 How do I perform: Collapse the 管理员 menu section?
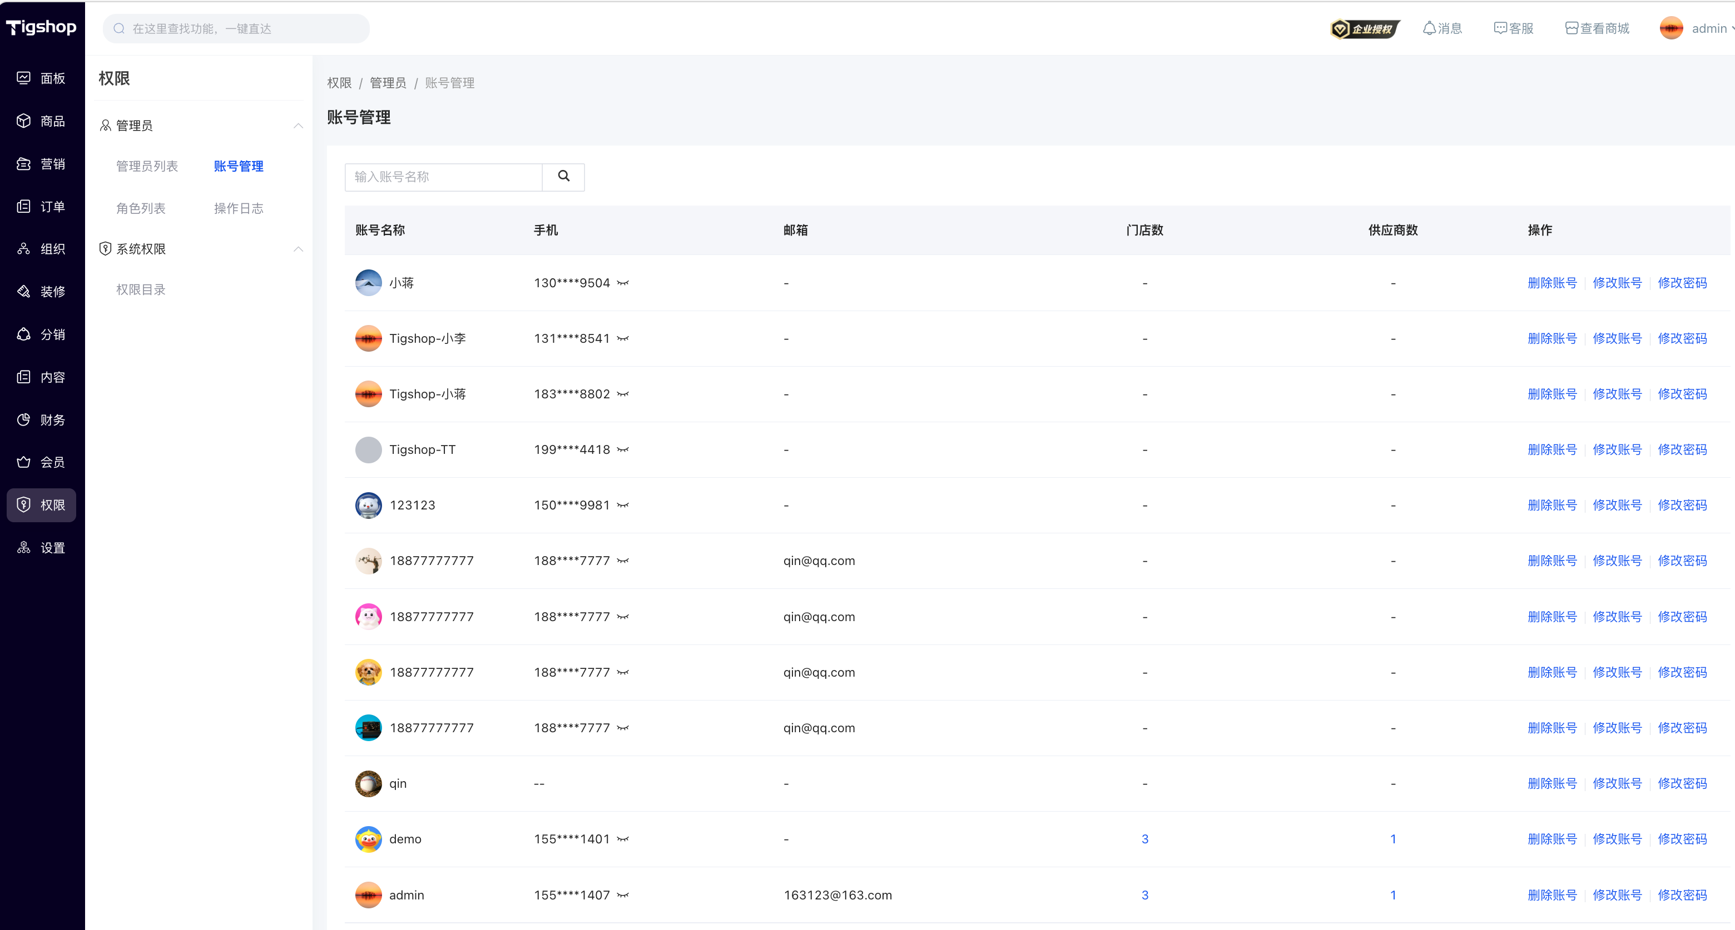[298, 126]
